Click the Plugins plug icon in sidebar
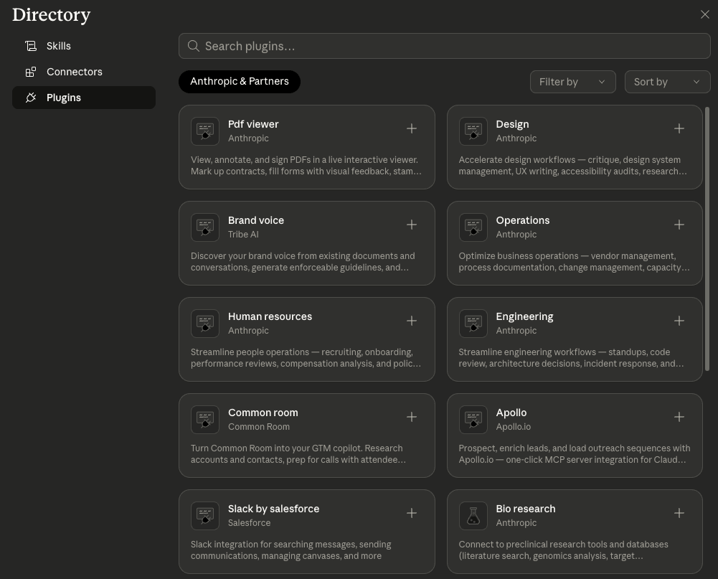Viewport: 718px width, 579px height. tap(31, 98)
